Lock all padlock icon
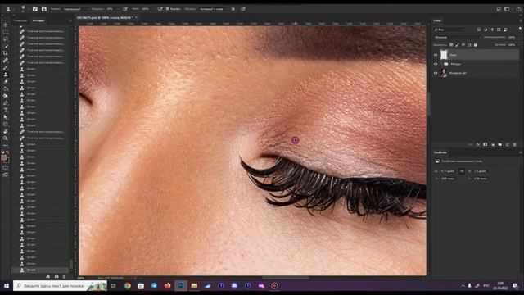This screenshot has width=524, height=295. coord(475,44)
